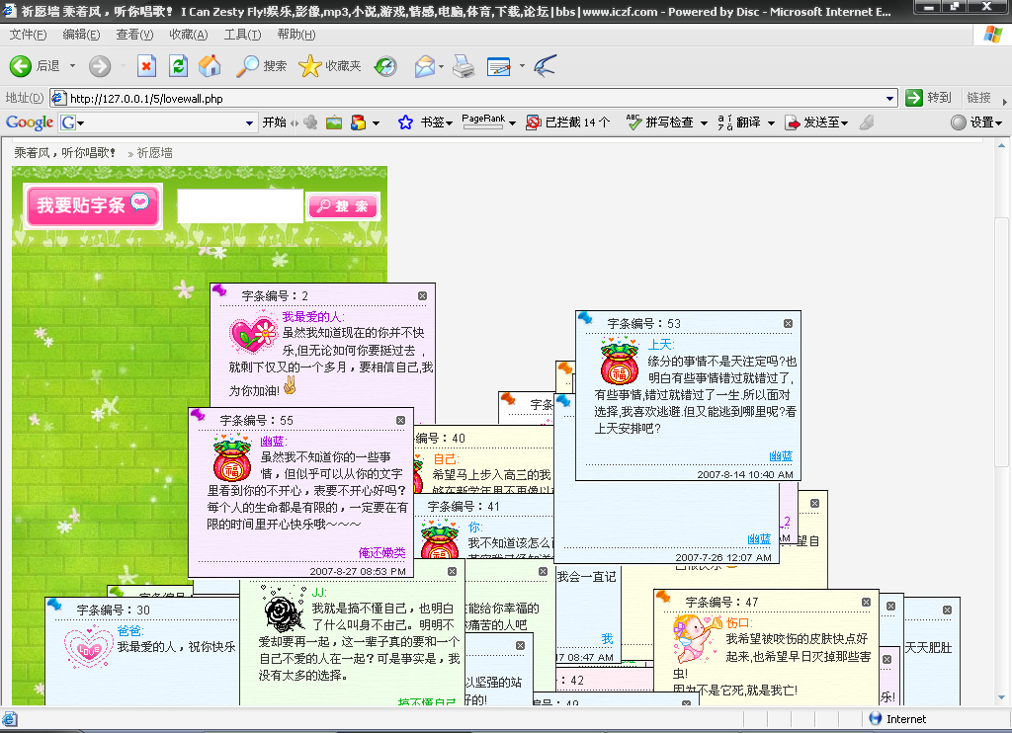The image size is (1012, 733).
Task: Click the heart flower image on note 2
Action: pos(254,332)
